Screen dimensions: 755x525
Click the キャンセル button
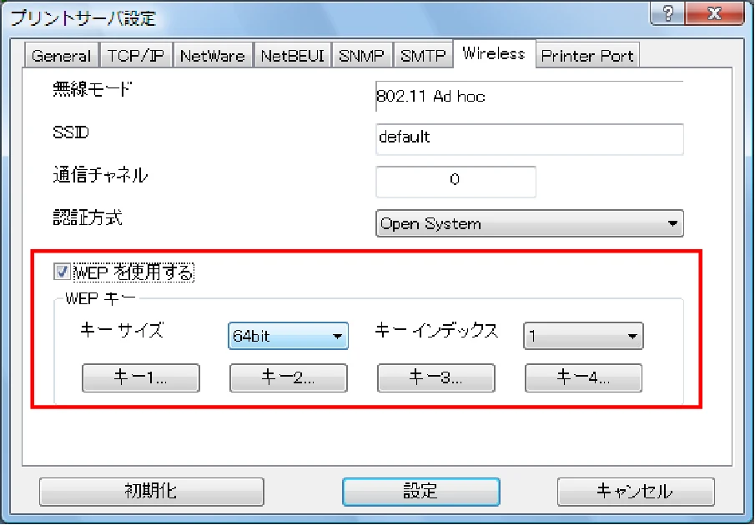(x=636, y=492)
